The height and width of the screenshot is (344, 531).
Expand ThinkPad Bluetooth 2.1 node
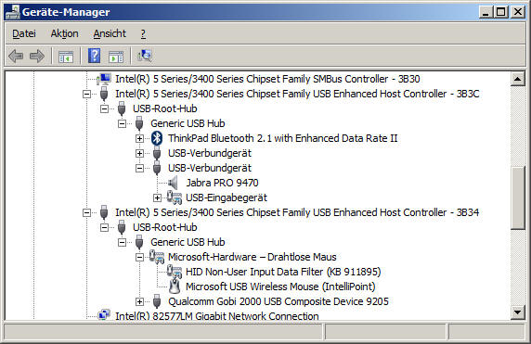[x=139, y=139]
